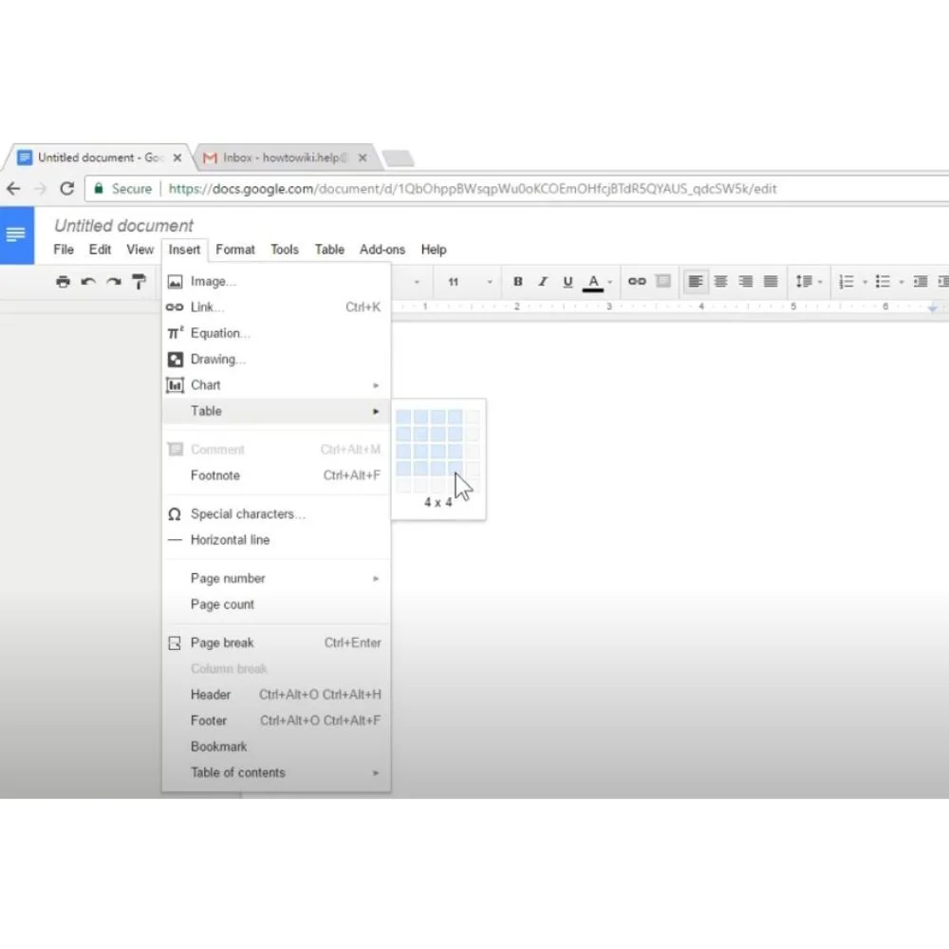Expand the font name dropdown arrow
The width and height of the screenshot is (949, 949).
click(417, 282)
